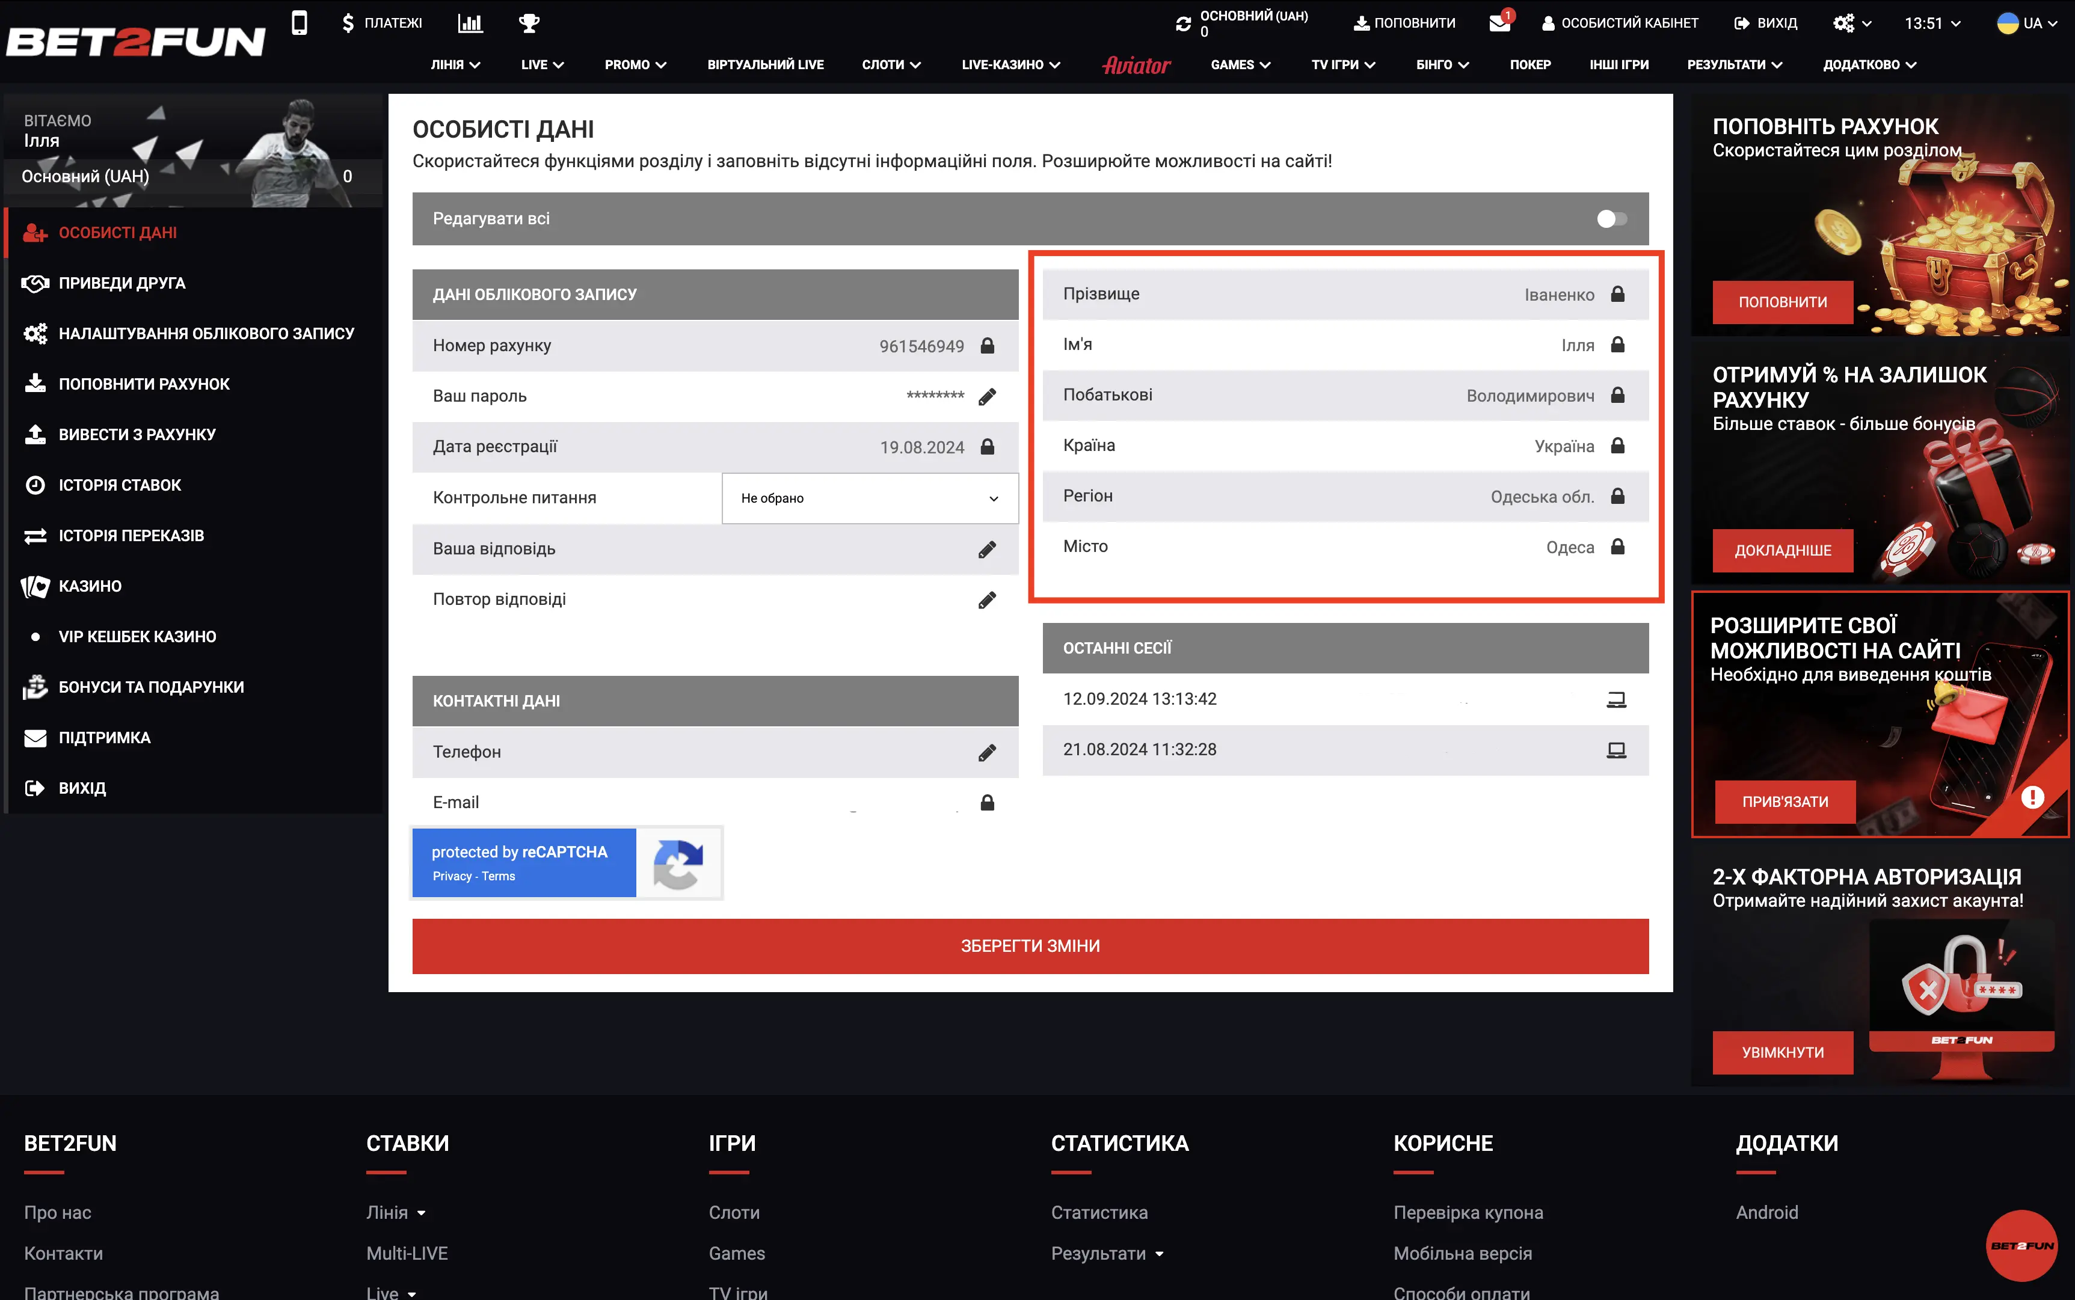The image size is (2075, 1300).
Task: Select ІСТОРІЯ СТАВОК in sidebar
Action: coord(120,485)
